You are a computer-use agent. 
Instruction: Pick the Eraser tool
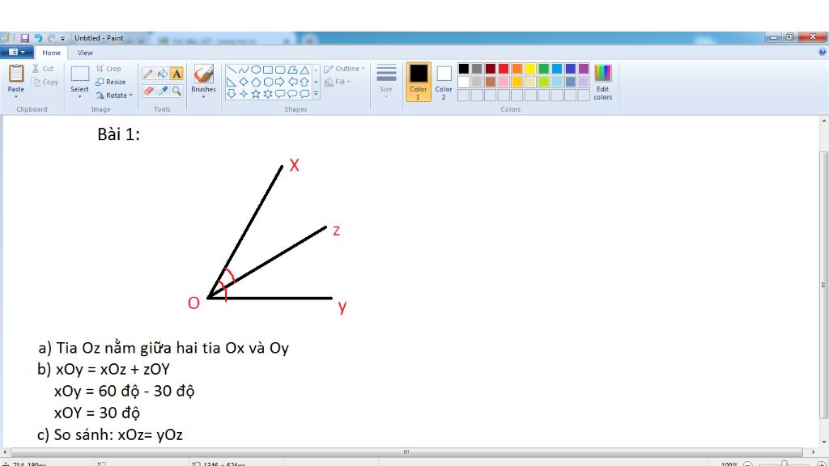coord(148,91)
